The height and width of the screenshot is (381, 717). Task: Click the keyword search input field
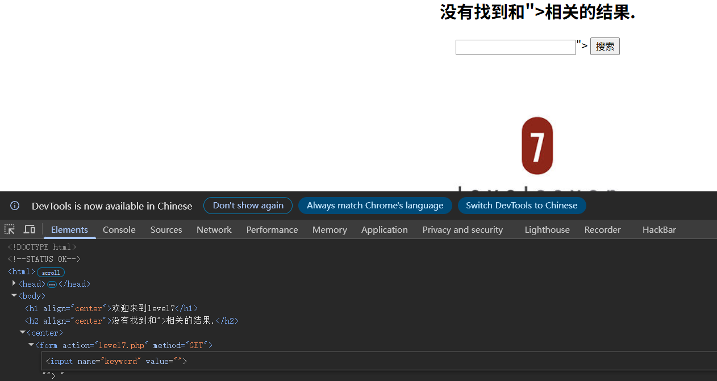516,47
